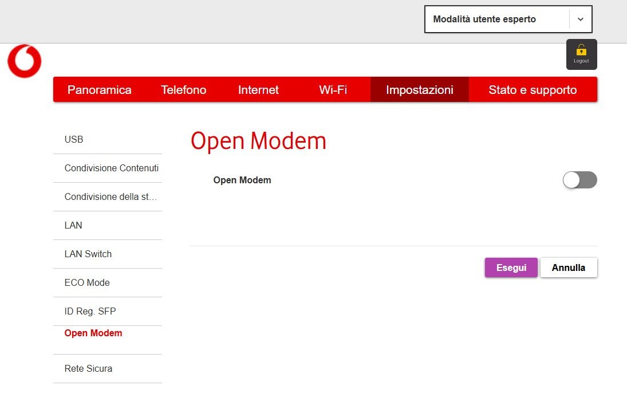Viewport: 627px width, 413px height.
Task: Click the Esegui button
Action: point(511,268)
